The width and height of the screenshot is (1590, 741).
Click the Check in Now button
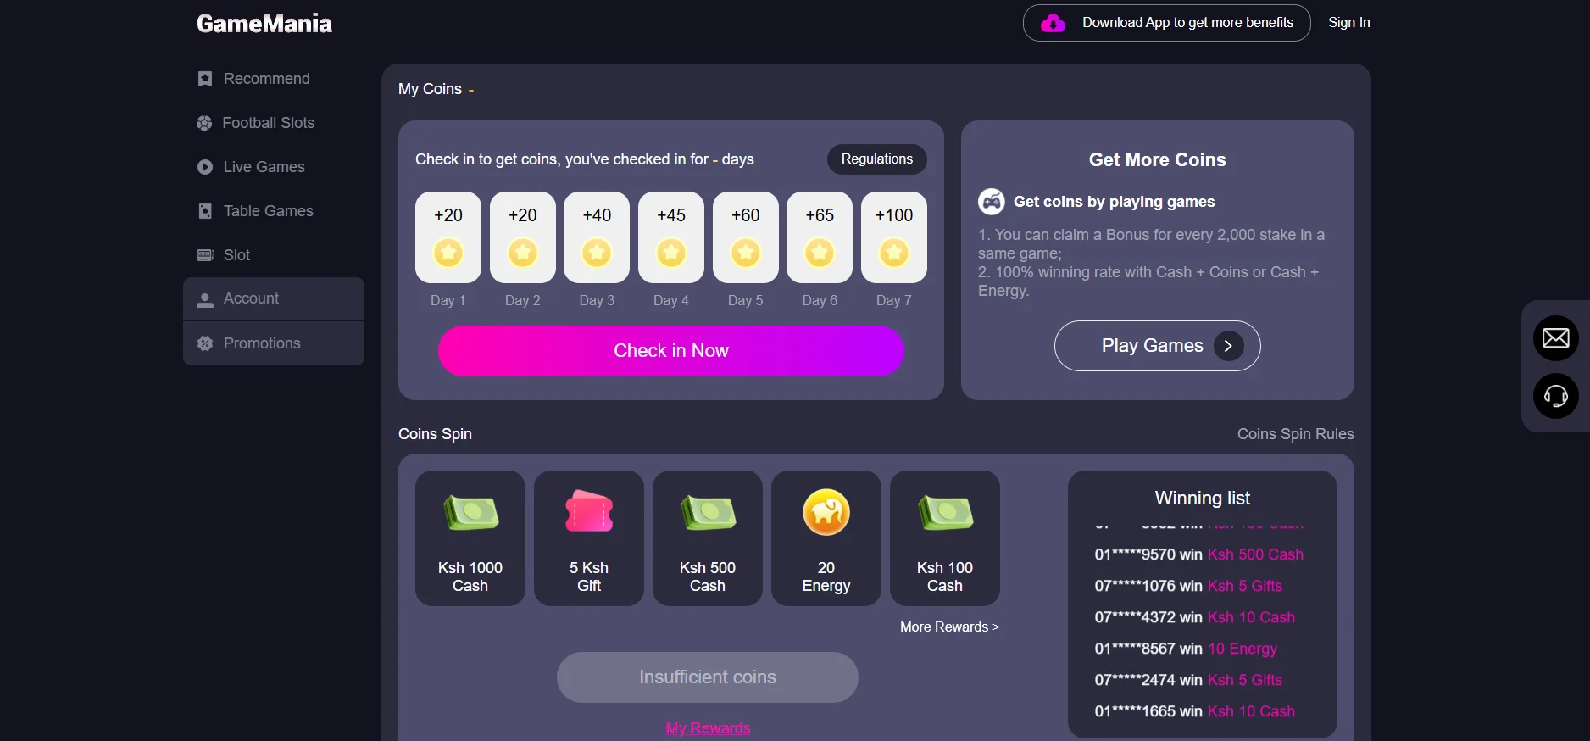pos(671,351)
